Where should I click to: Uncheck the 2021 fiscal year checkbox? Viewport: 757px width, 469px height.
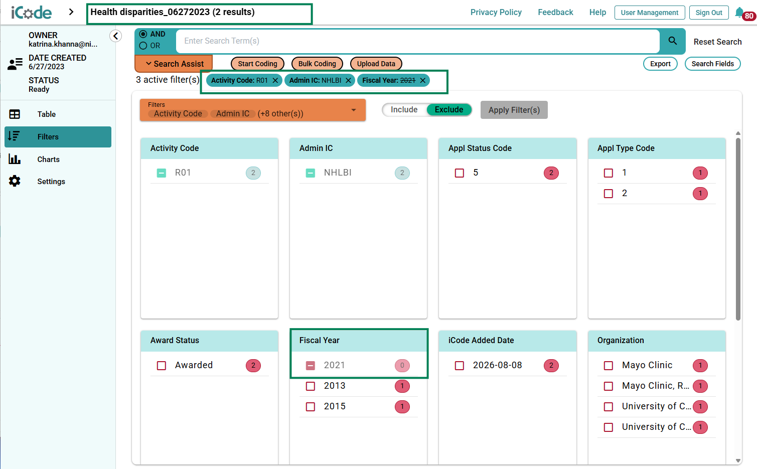pyautogui.click(x=311, y=366)
